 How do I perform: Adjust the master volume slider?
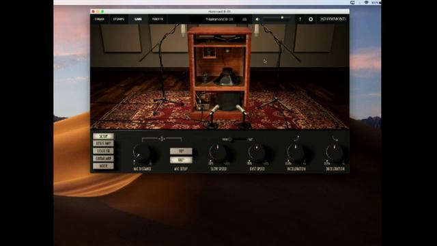click(277, 18)
